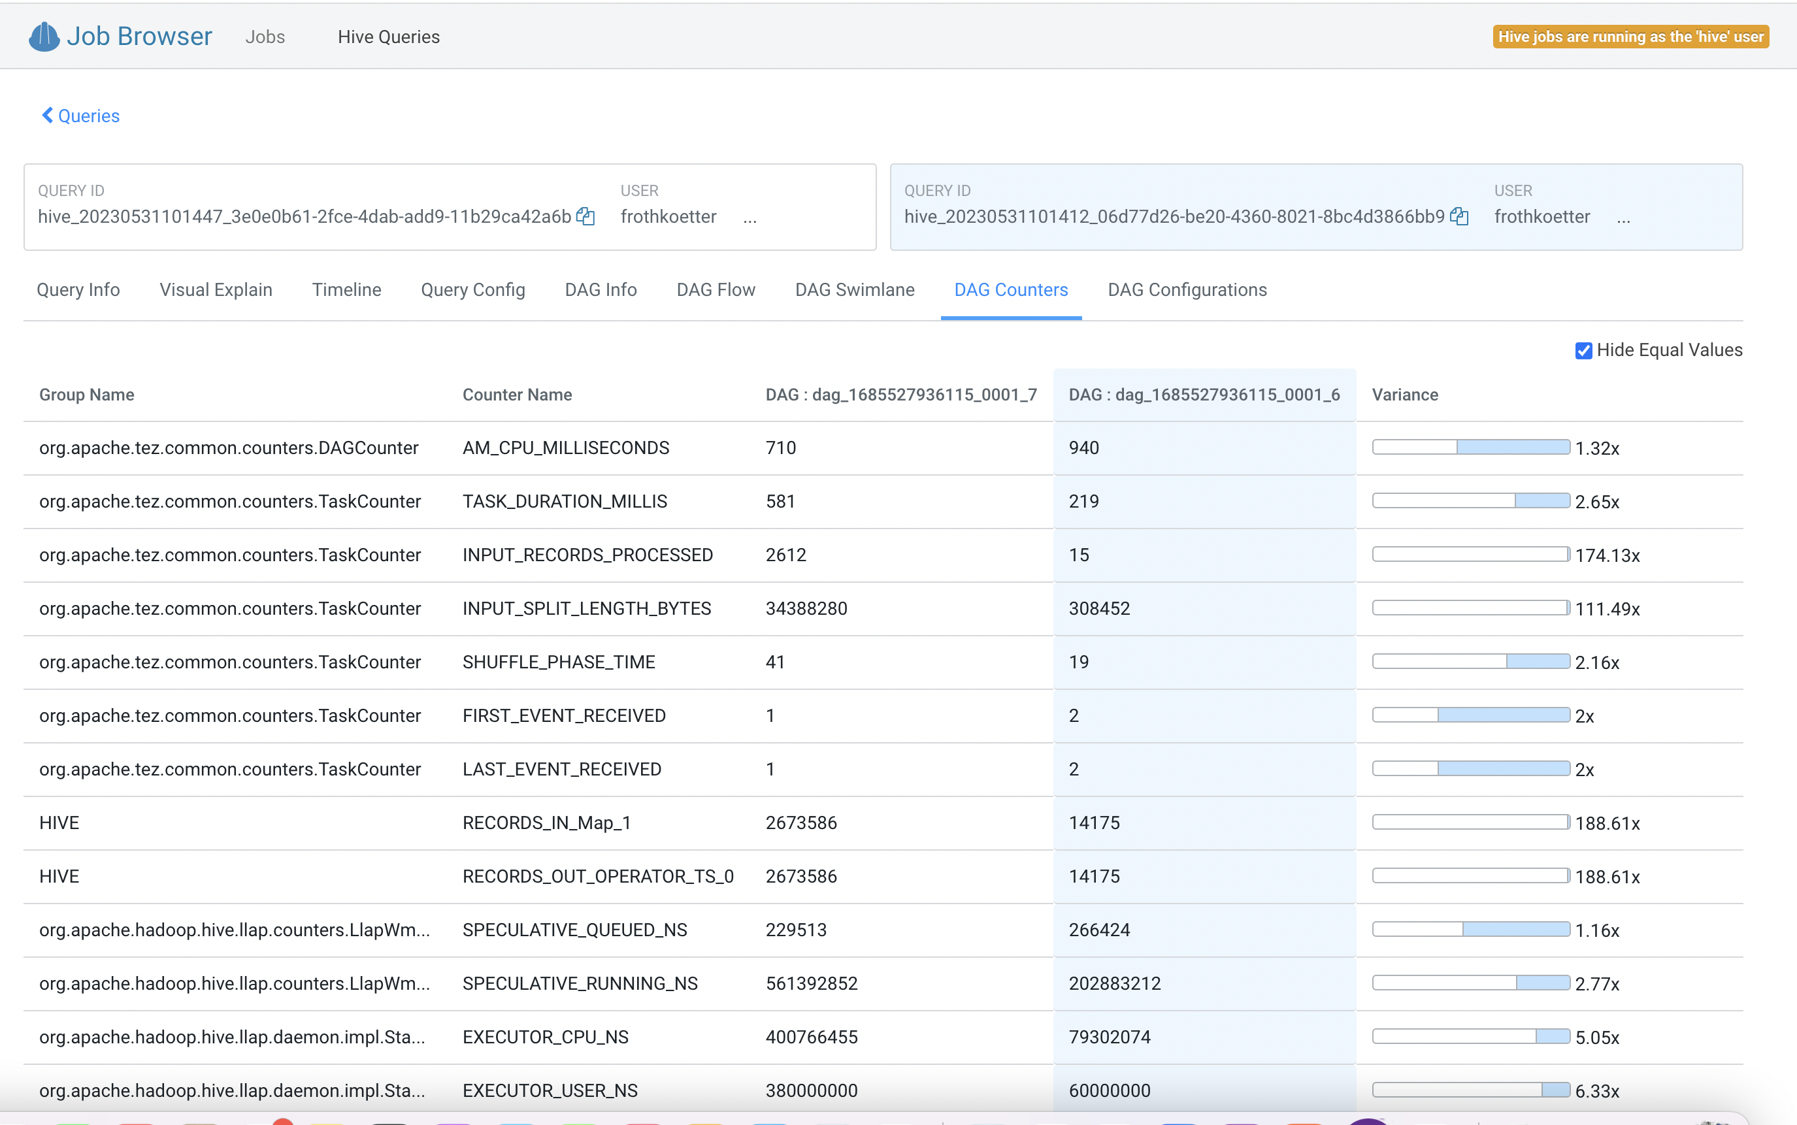Open the DAG Flow tab

click(715, 289)
